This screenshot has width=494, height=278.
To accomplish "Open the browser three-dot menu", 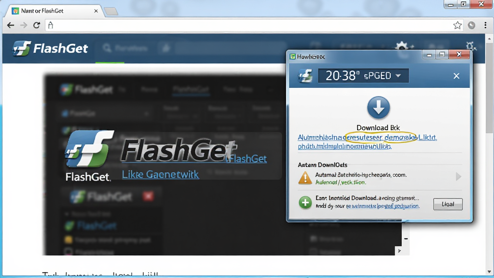I will point(485,25).
